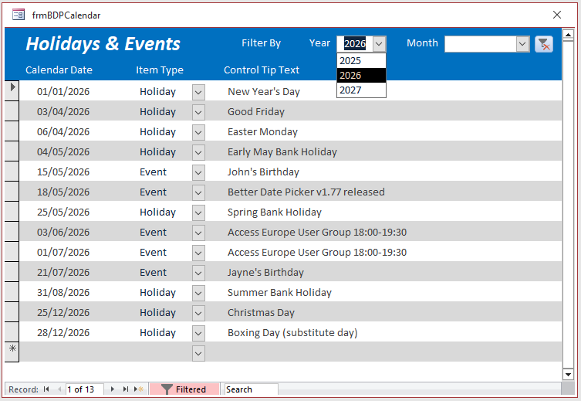
Task: Choose 2026 in the Year list
Action: [361, 75]
